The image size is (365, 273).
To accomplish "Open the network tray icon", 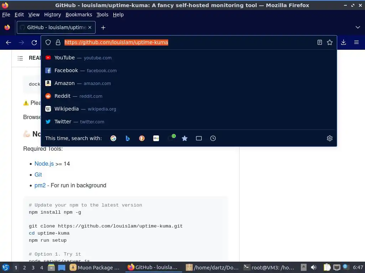I will (x=336, y=268).
